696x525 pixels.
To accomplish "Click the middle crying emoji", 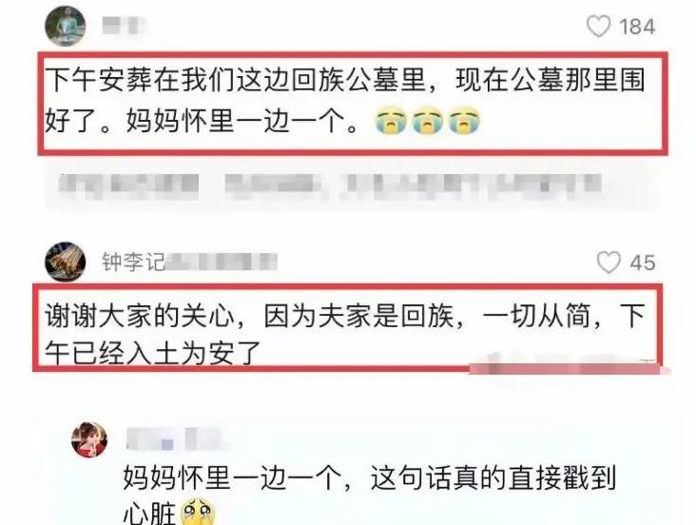I will 427,121.
